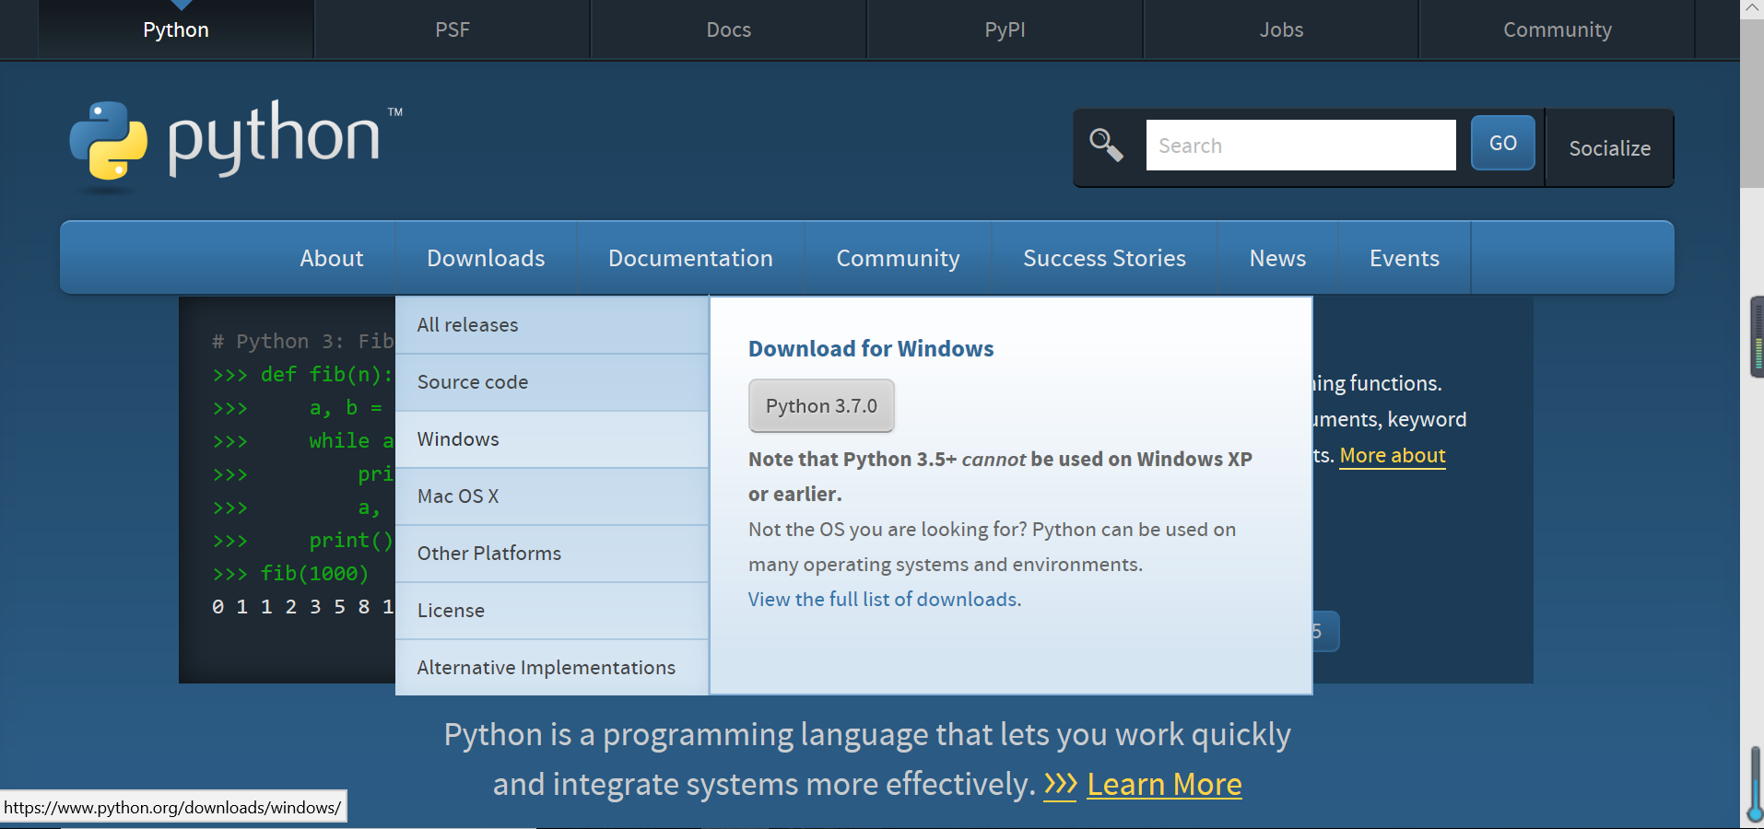
Task: Open the About navigation menu
Action: (x=332, y=258)
